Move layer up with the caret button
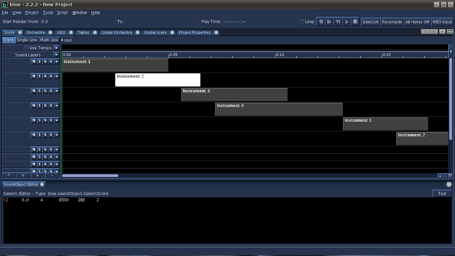The image size is (455, 256). point(9,176)
